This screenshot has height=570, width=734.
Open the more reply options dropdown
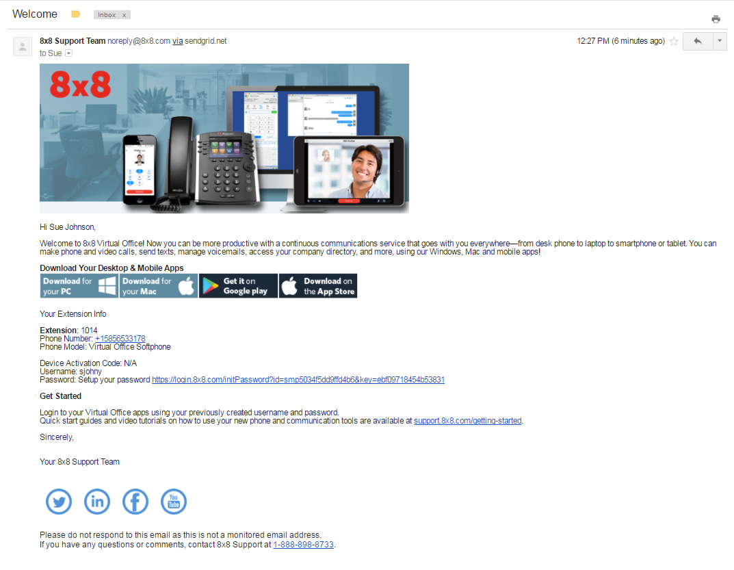pos(720,41)
